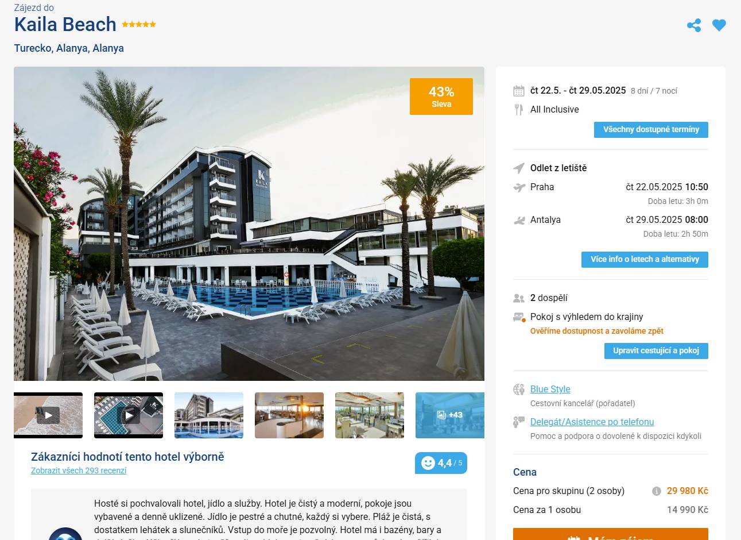This screenshot has height=540, width=741.
Task: Open the Blue Style tour operator link
Action: coord(550,389)
